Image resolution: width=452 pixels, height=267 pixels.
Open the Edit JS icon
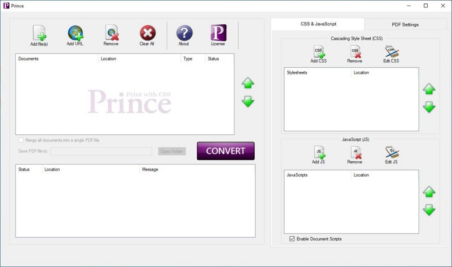pos(392,152)
